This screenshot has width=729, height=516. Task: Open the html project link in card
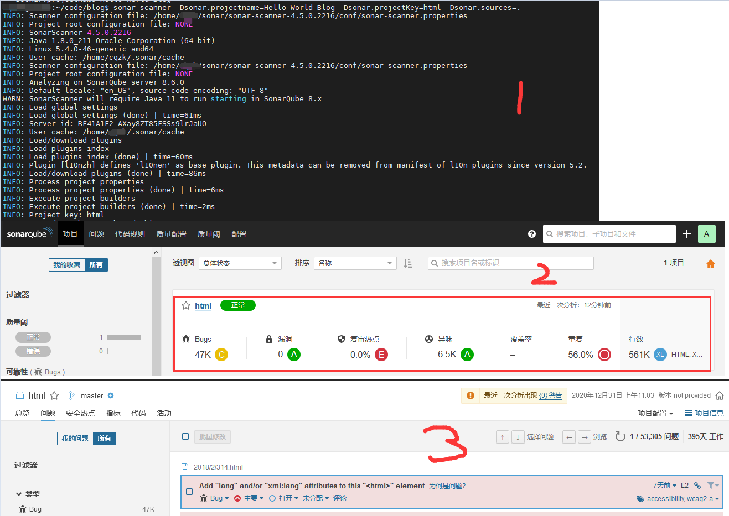(x=203, y=306)
